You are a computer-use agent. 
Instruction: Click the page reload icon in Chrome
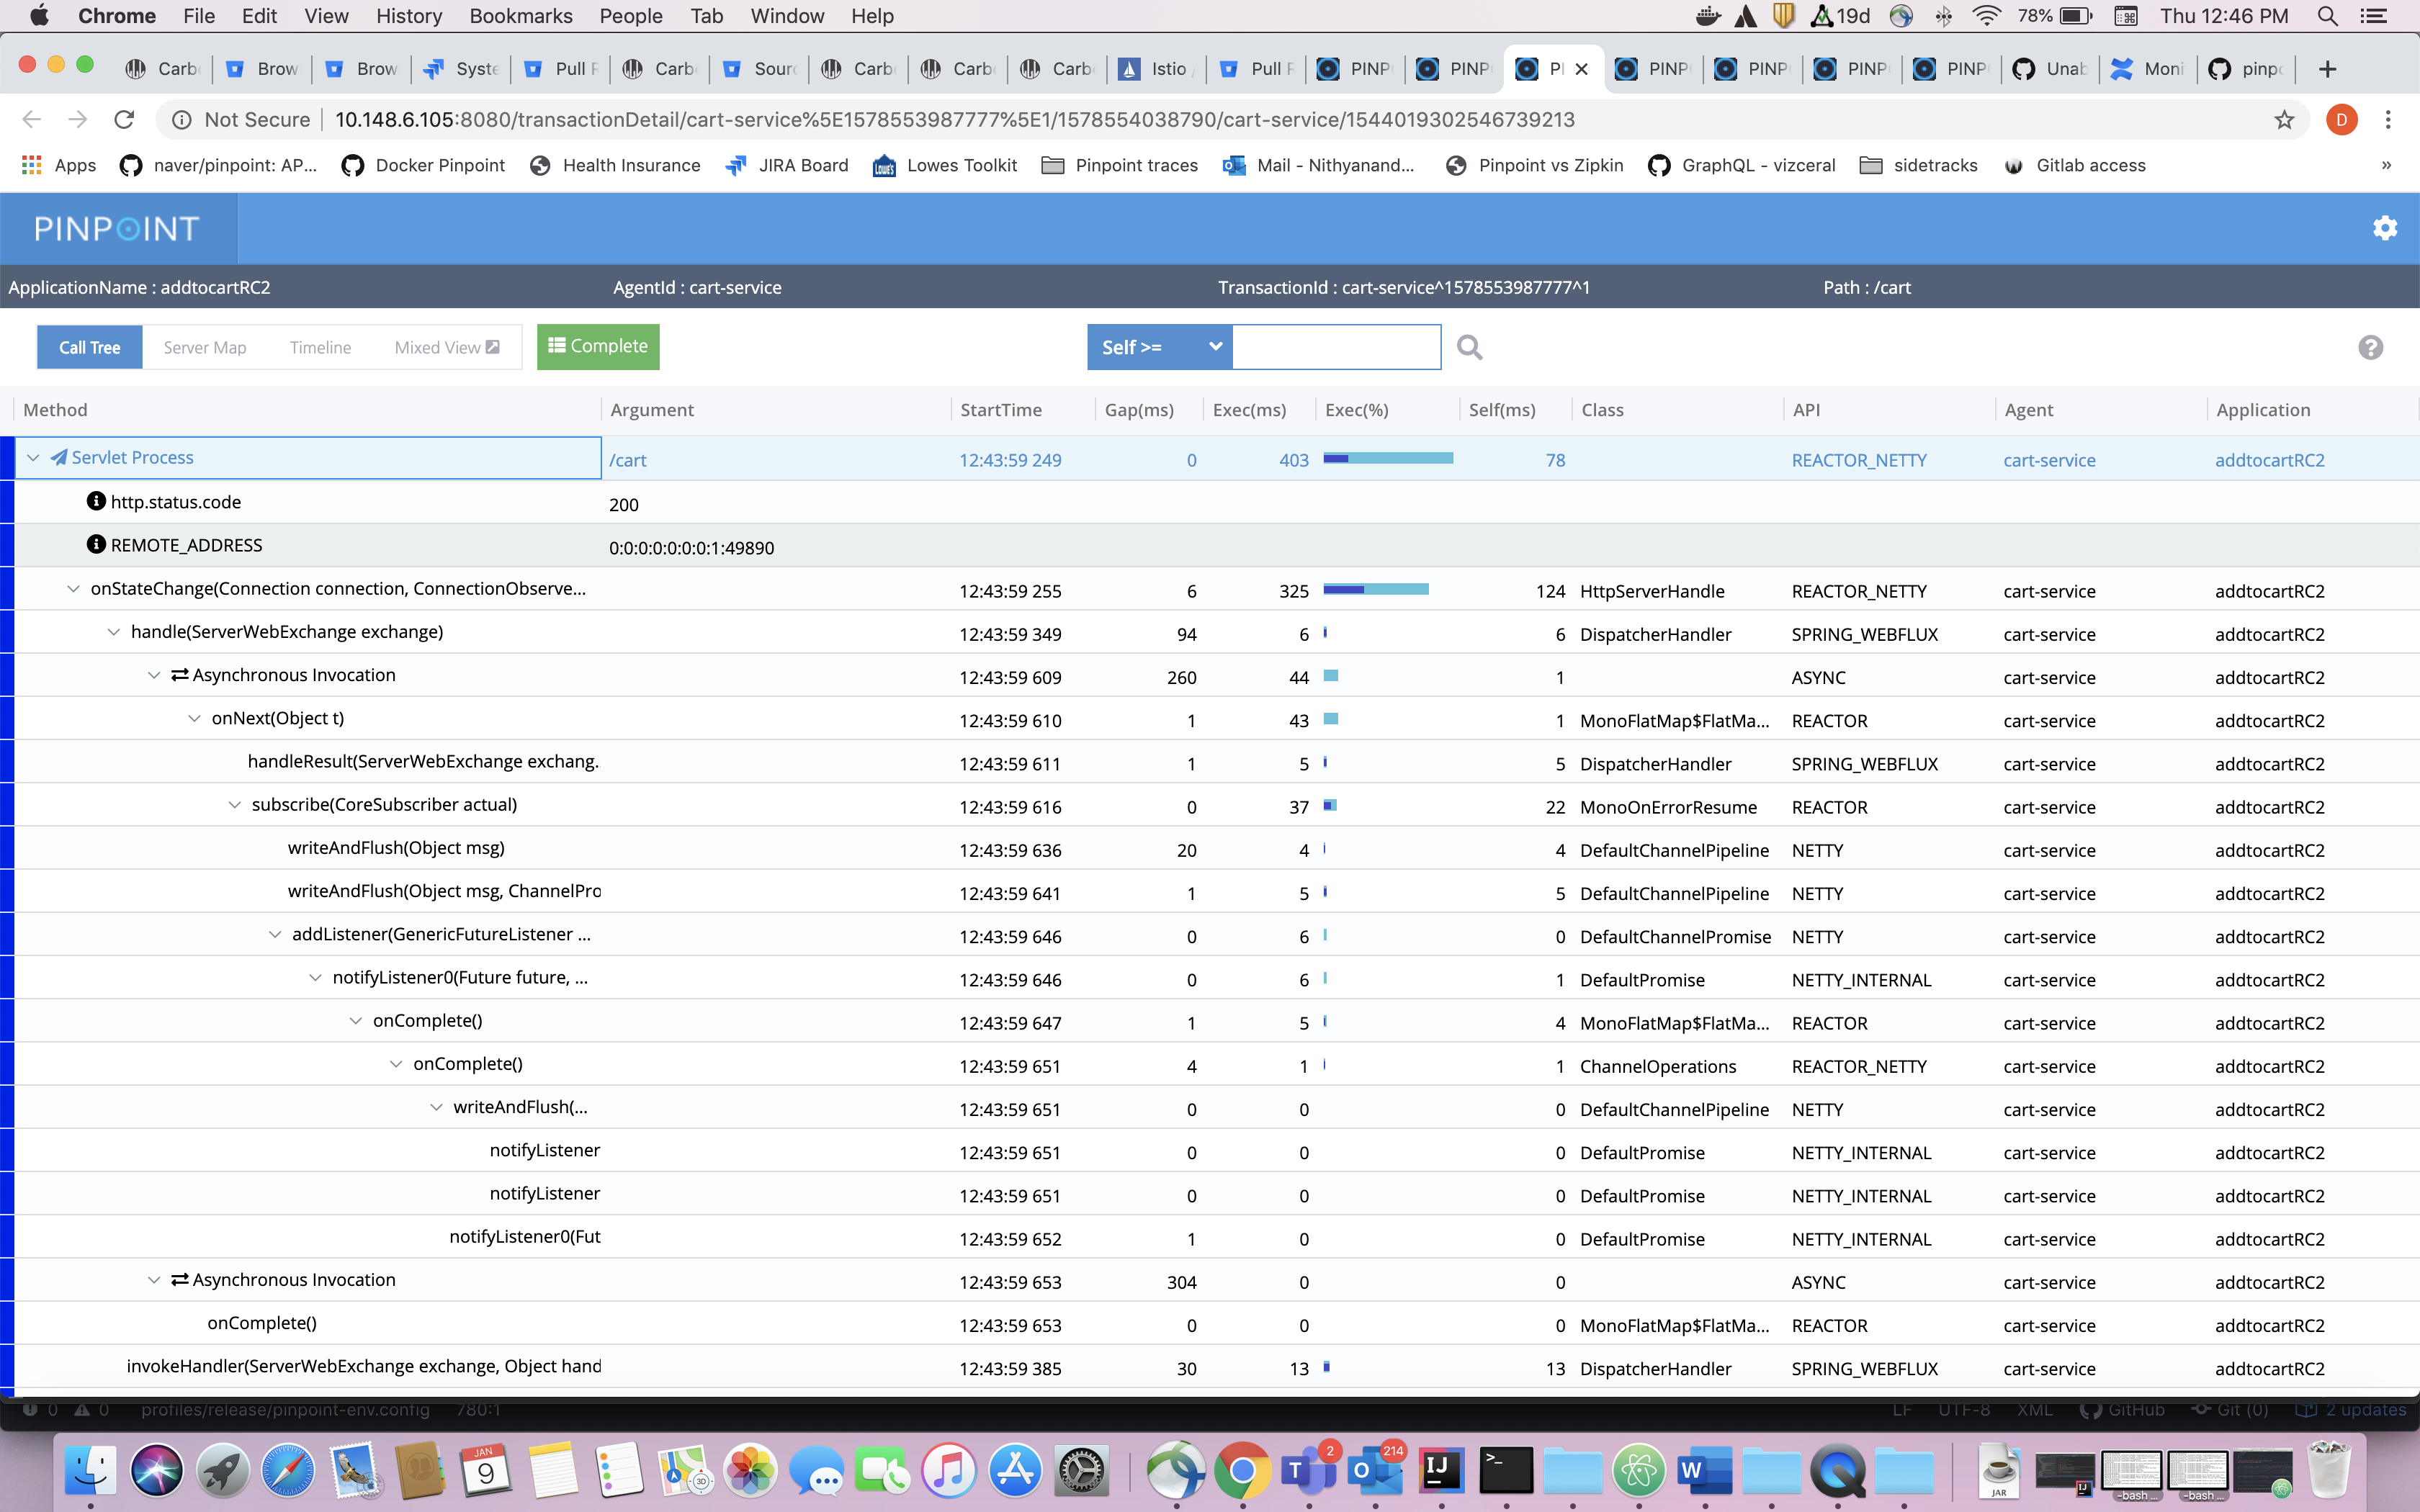click(x=124, y=119)
